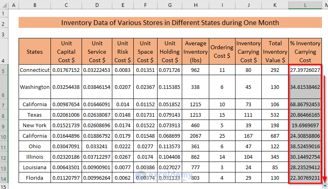Select row 14 header
The image size is (328, 189).
click(4, 178)
